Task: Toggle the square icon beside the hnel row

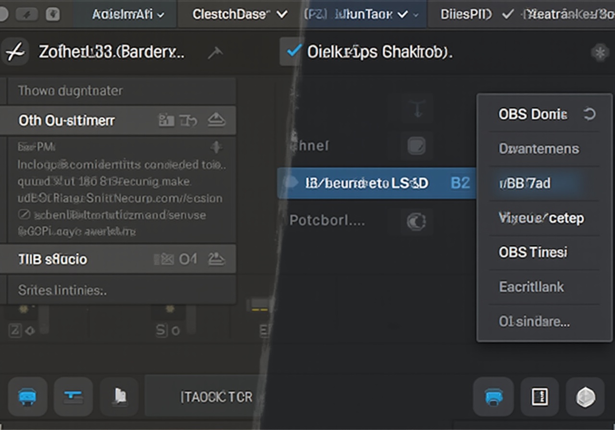Action: point(416,145)
